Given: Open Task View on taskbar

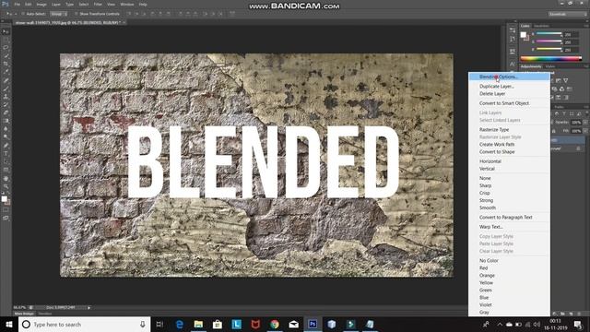Looking at the screenshot, I should pyautogui.click(x=159, y=324).
